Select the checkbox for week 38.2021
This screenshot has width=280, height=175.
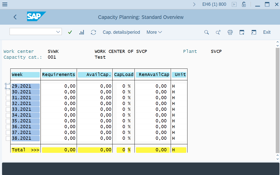coord(8,138)
